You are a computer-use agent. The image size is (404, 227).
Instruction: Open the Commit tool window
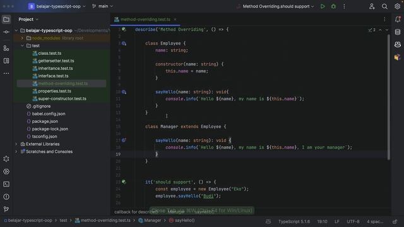(x=6, y=32)
